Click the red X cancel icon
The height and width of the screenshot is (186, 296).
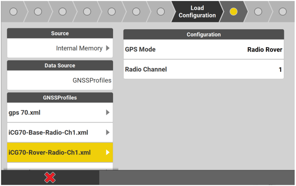click(x=50, y=177)
